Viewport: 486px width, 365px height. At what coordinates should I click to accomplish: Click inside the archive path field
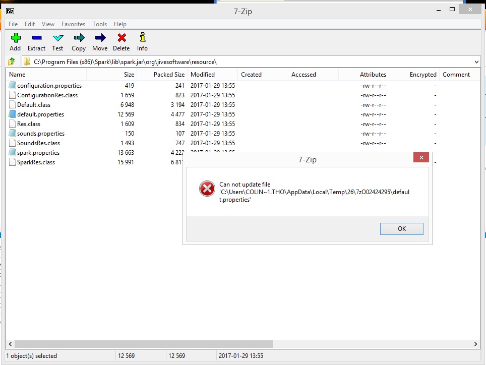pyautogui.click(x=252, y=62)
